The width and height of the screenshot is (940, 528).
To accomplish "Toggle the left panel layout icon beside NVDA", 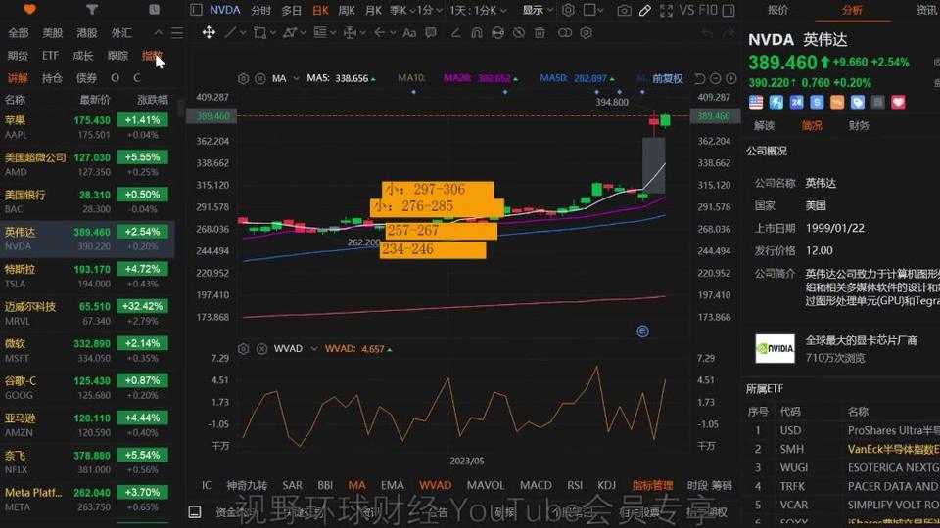I will pos(196,10).
